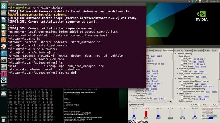Select the Computing tab
Screen dimensions: 220x123
168,50
